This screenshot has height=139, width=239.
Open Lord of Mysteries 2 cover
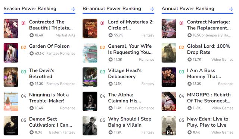click(x=90, y=28)
